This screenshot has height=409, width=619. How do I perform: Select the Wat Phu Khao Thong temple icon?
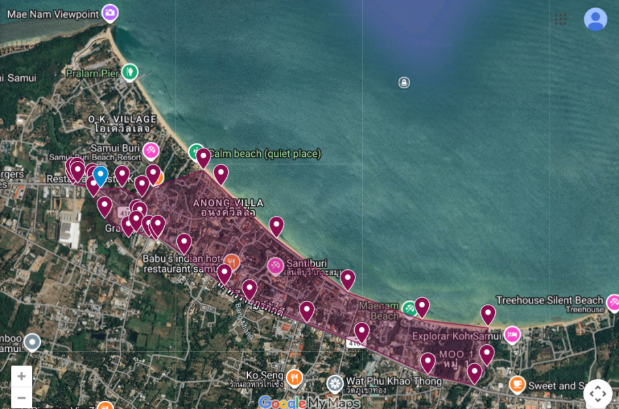point(334,383)
